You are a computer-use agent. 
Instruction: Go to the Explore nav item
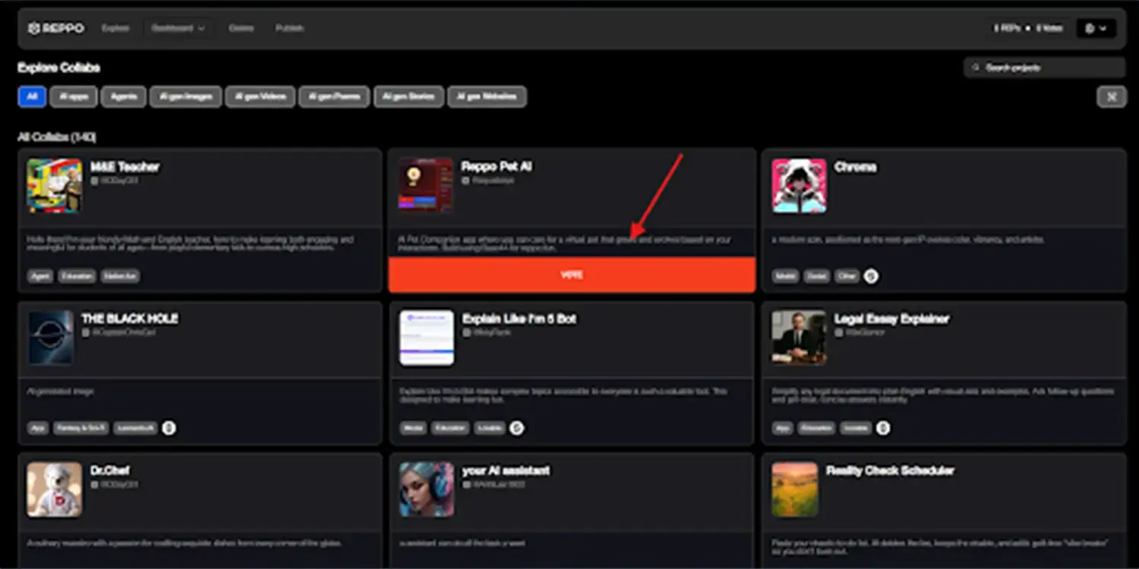tap(115, 29)
